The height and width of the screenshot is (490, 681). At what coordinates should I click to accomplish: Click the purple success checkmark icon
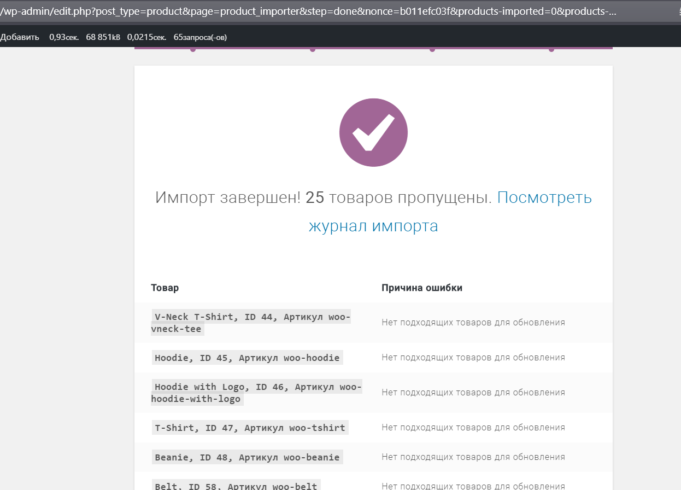coord(373,132)
